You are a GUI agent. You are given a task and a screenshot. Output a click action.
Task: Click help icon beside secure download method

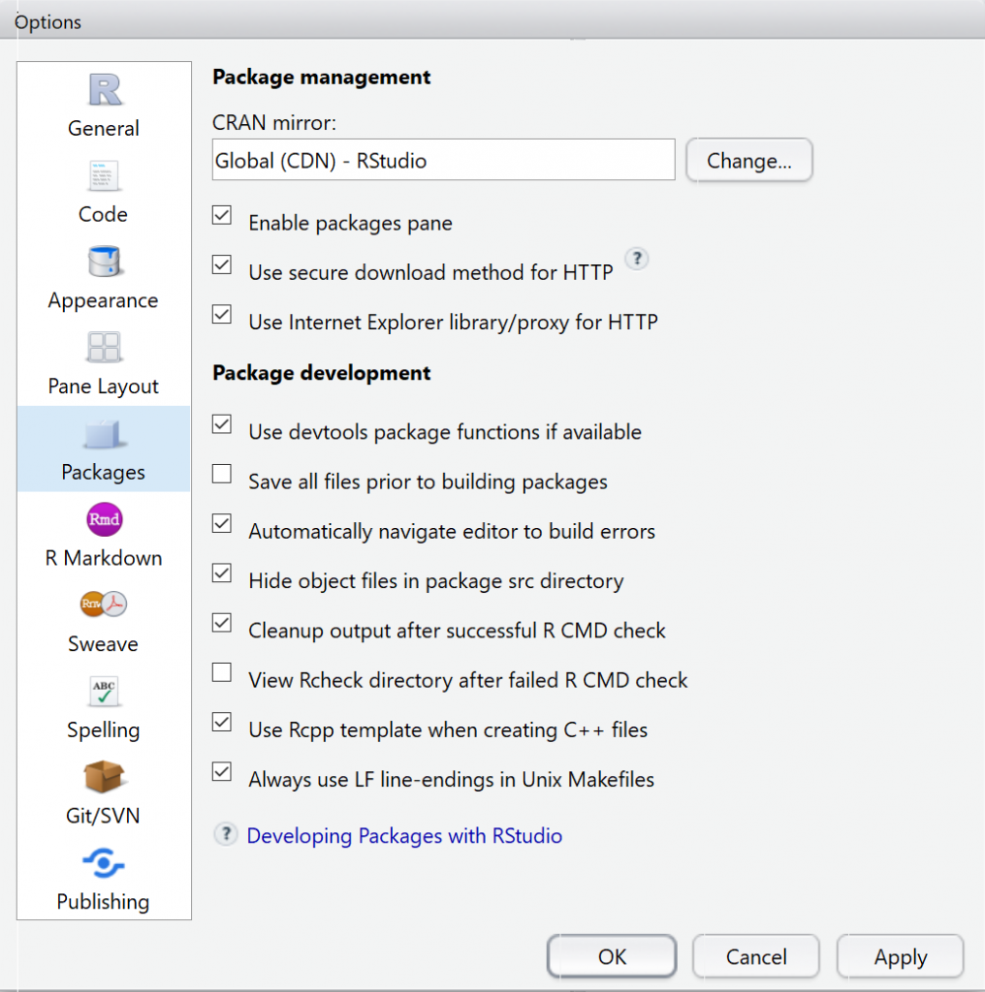point(637,259)
